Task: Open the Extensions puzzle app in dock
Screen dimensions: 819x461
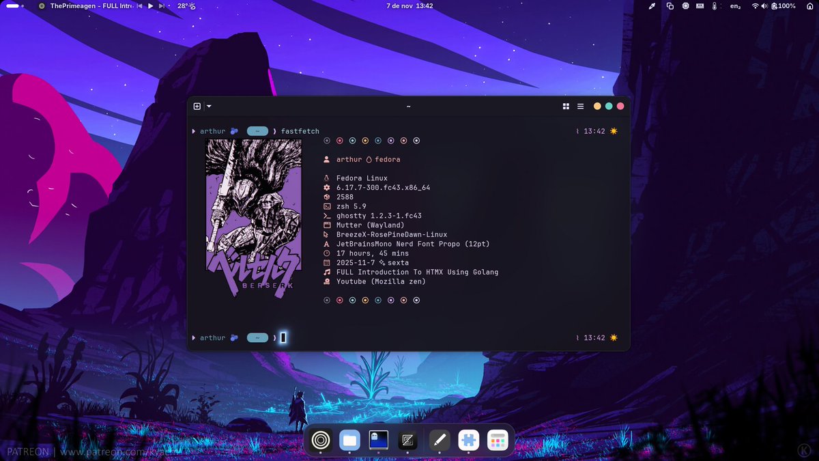Action: pos(469,441)
